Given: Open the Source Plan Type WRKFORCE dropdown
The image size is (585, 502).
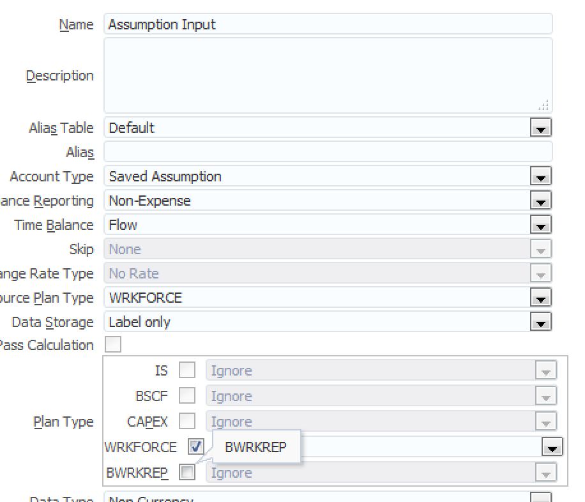Looking at the screenshot, I should click(540, 298).
